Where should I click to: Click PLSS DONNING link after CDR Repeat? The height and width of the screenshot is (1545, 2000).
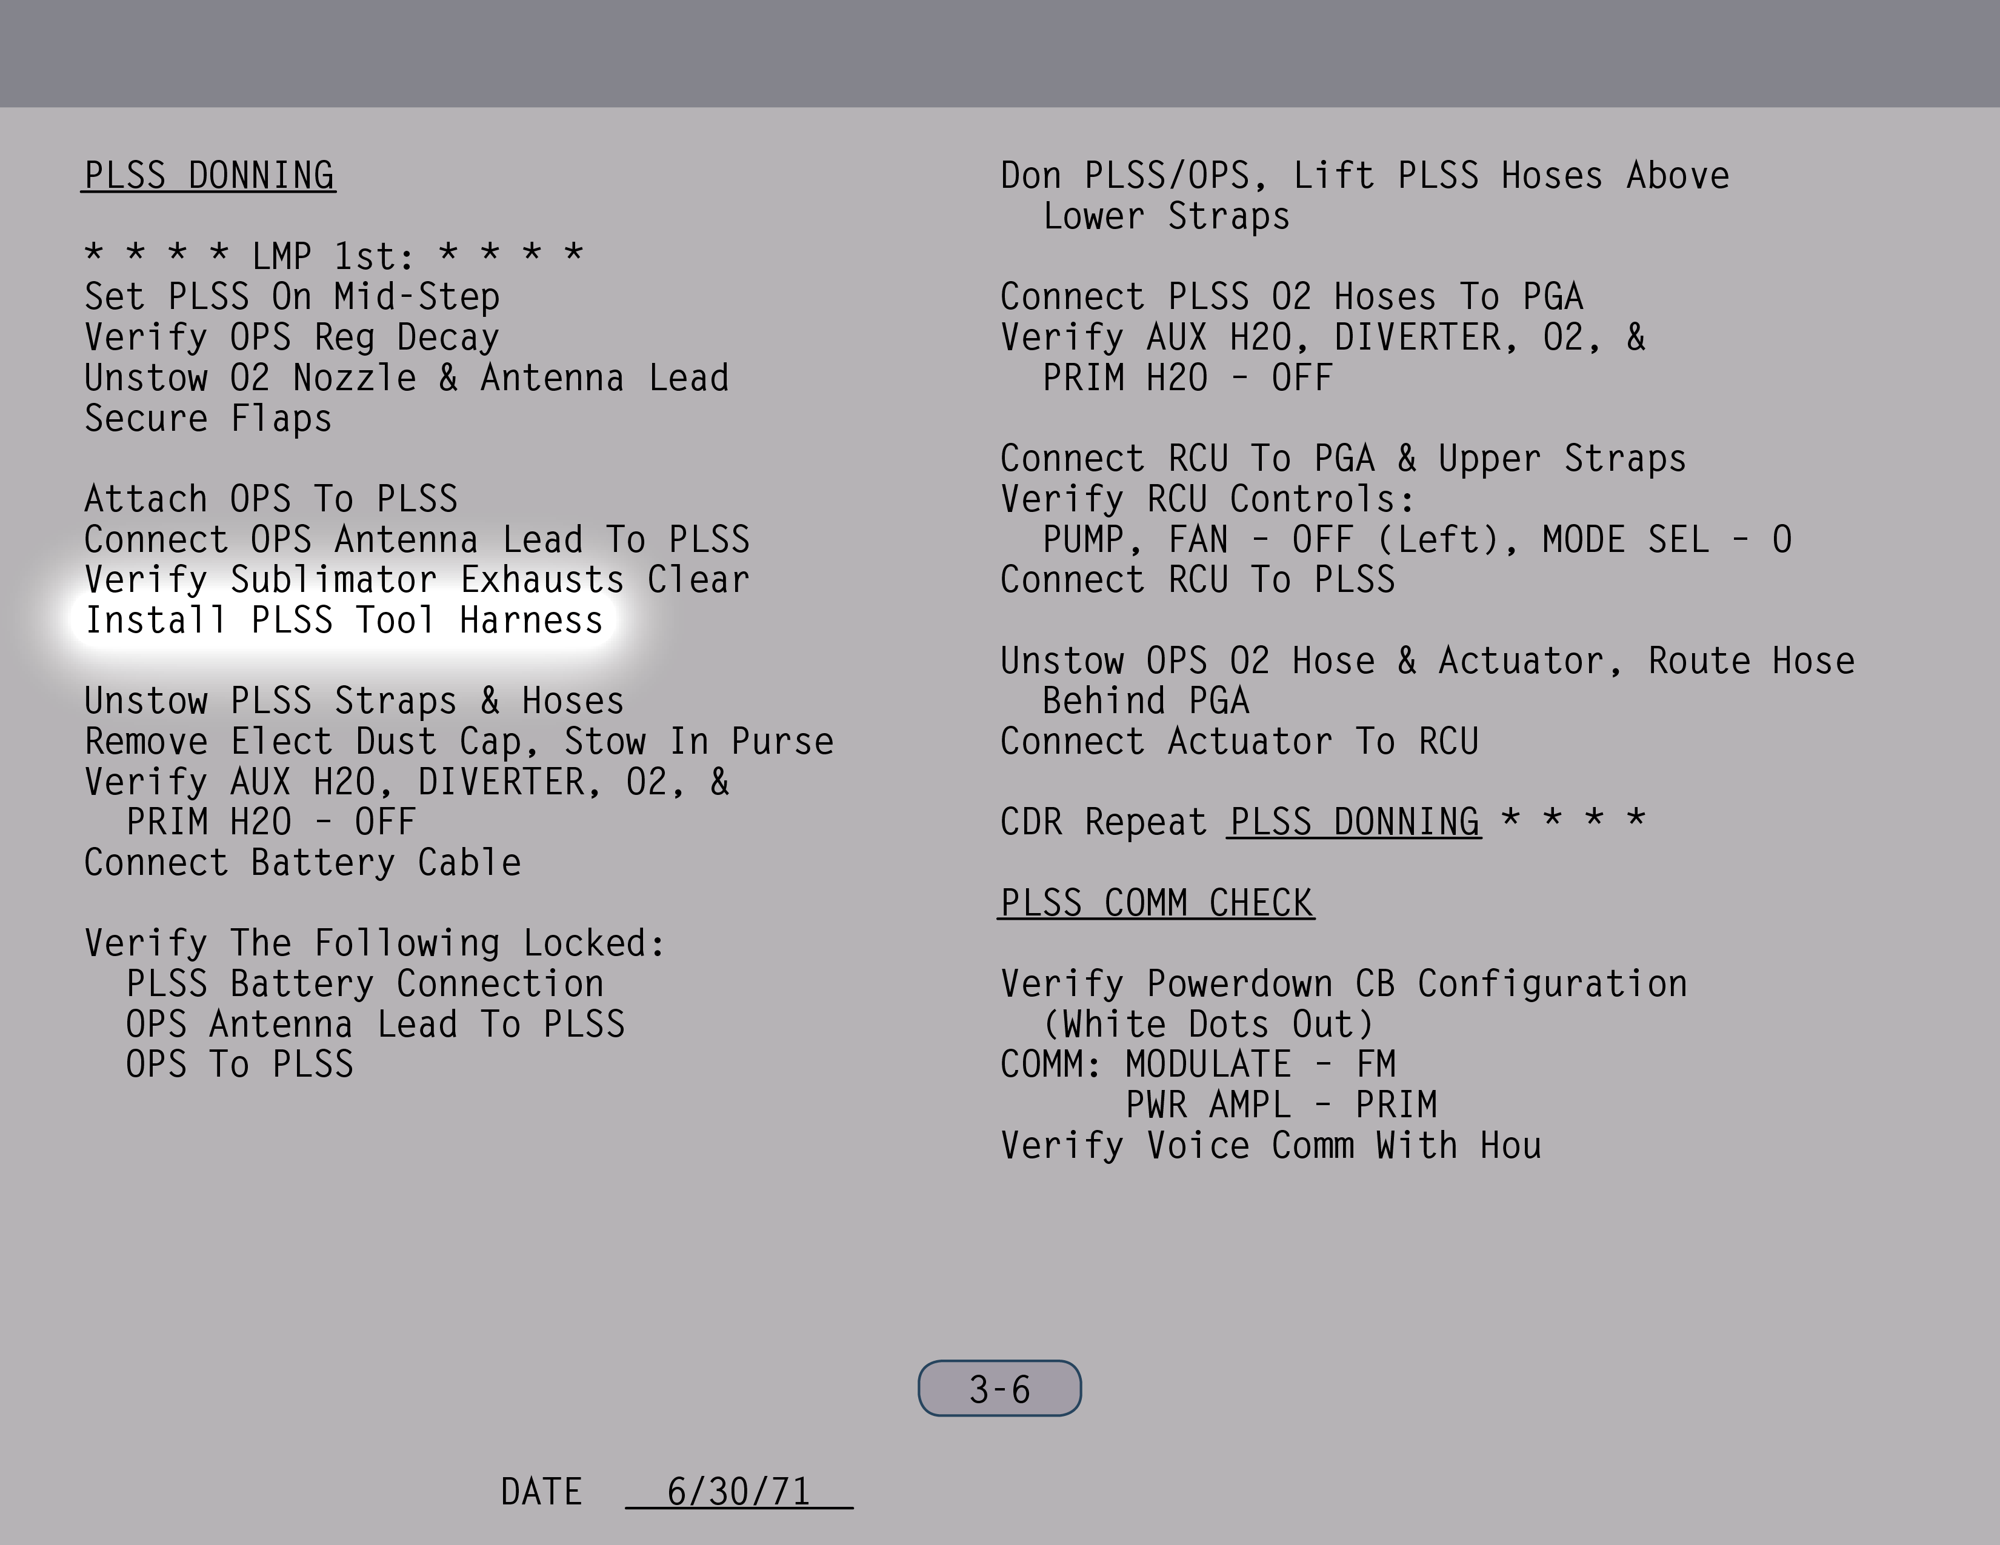click(x=1353, y=822)
